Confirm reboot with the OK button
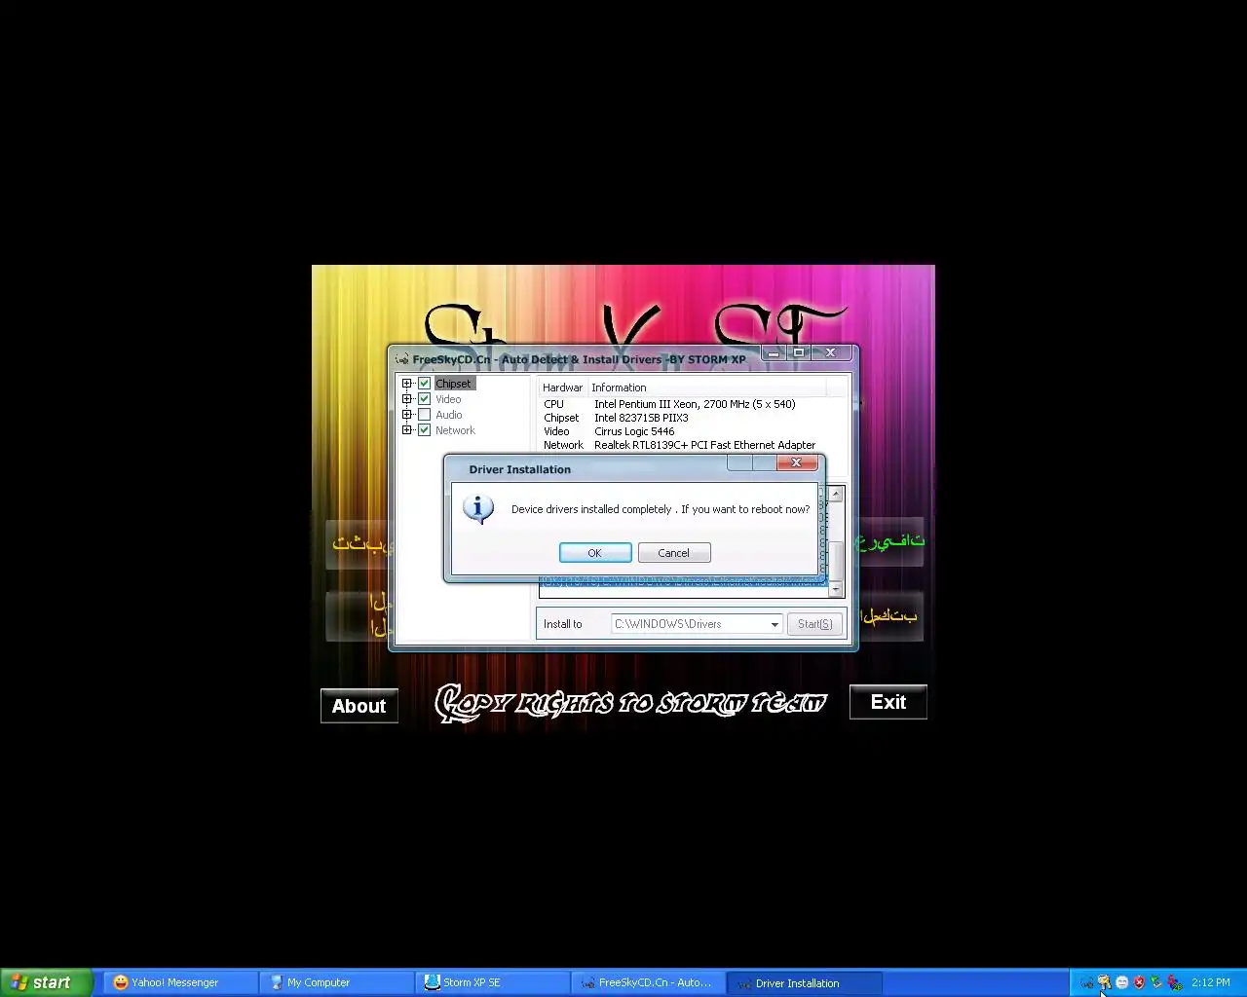Image resolution: width=1247 pixels, height=997 pixels. 595,552
